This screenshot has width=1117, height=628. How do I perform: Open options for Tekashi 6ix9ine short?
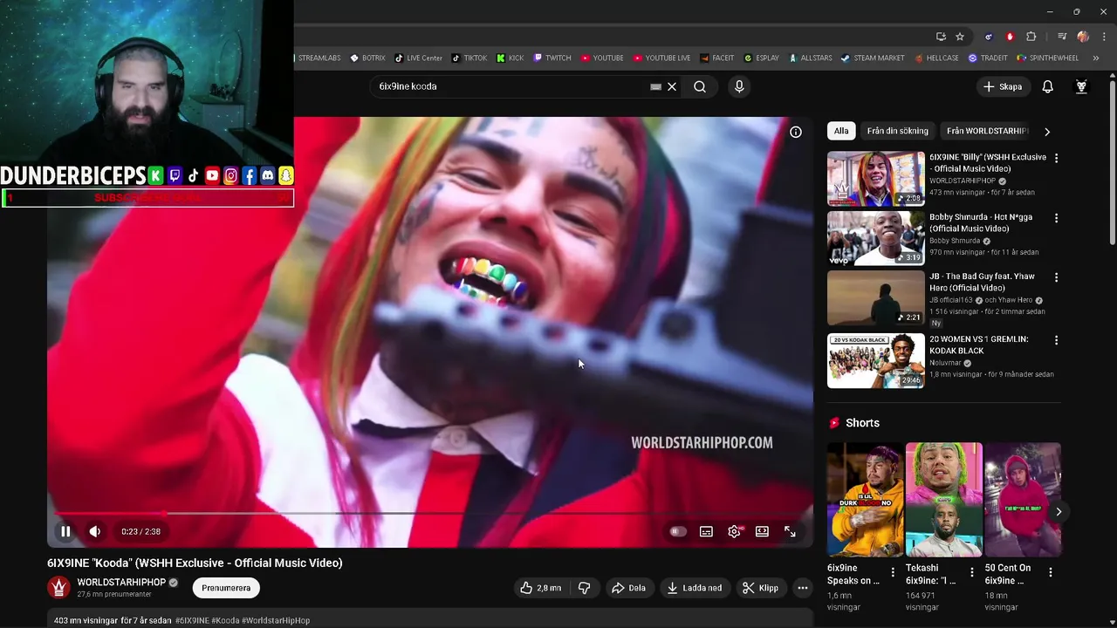972,573
